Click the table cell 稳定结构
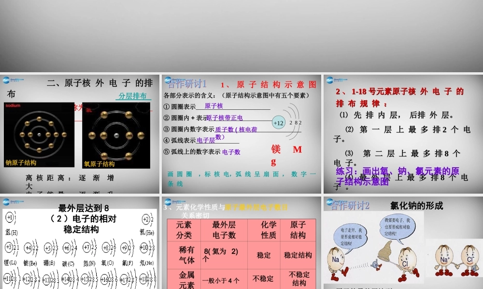 tap(298, 255)
